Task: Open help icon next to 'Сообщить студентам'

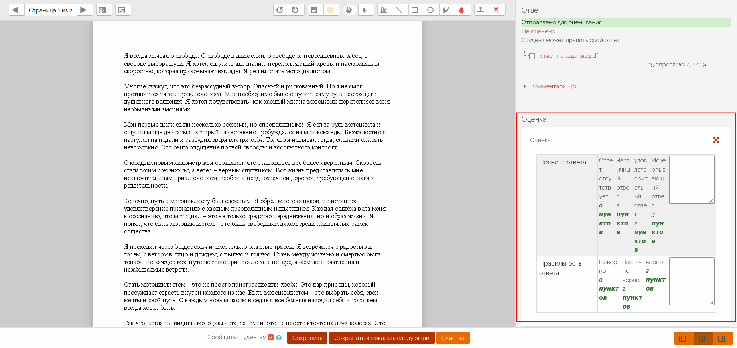Action: [279, 338]
